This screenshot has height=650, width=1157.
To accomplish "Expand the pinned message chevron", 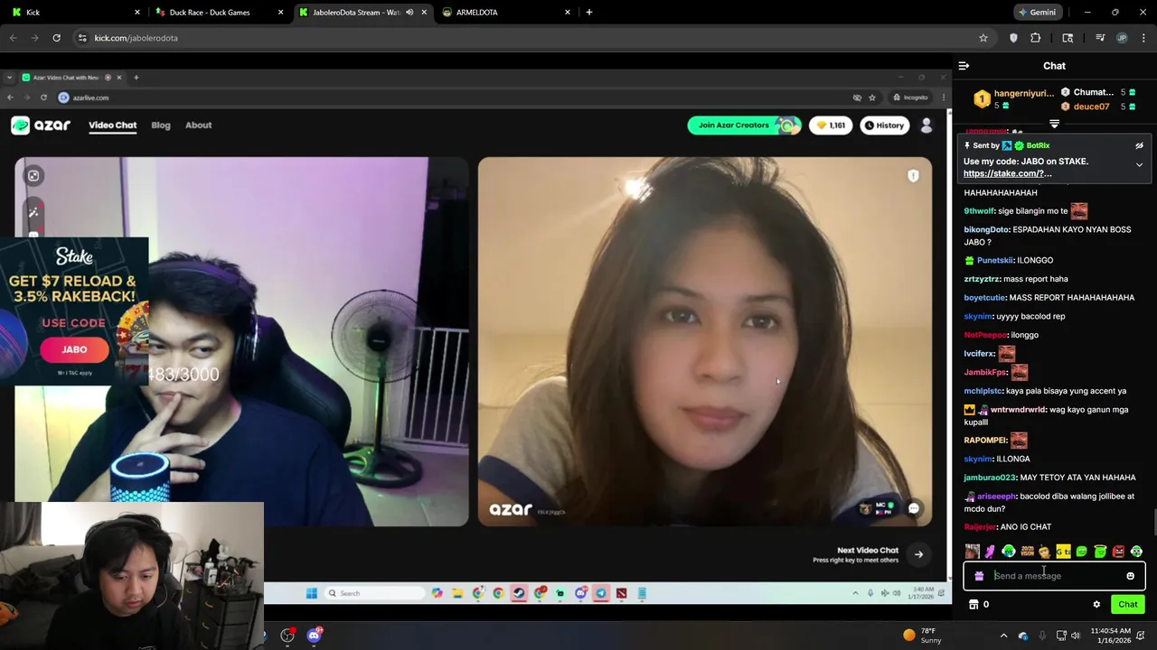I will 1139,165.
